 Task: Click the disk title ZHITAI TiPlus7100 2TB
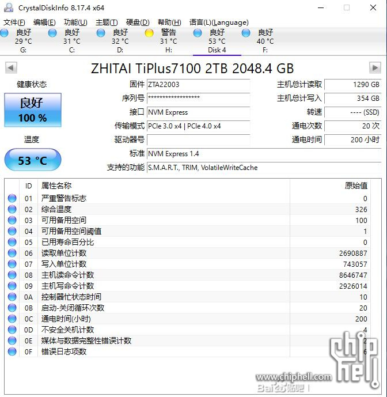coord(192,69)
